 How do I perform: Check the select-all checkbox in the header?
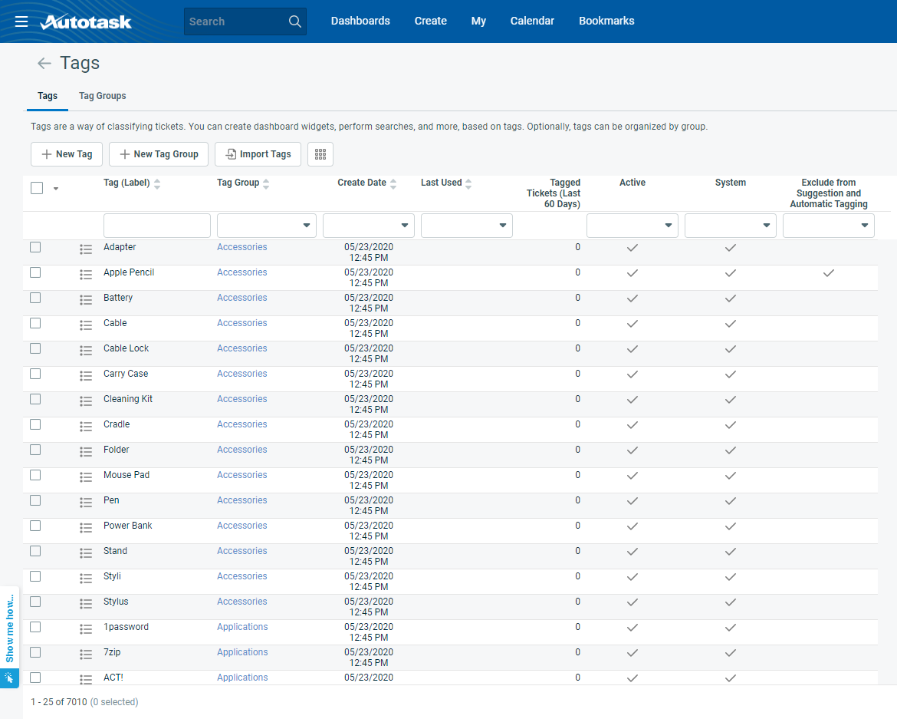point(36,186)
